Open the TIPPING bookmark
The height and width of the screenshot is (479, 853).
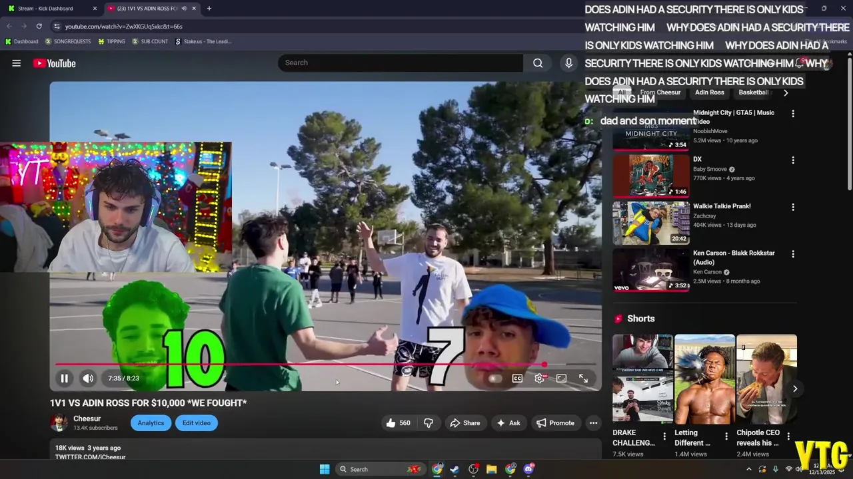(111, 41)
